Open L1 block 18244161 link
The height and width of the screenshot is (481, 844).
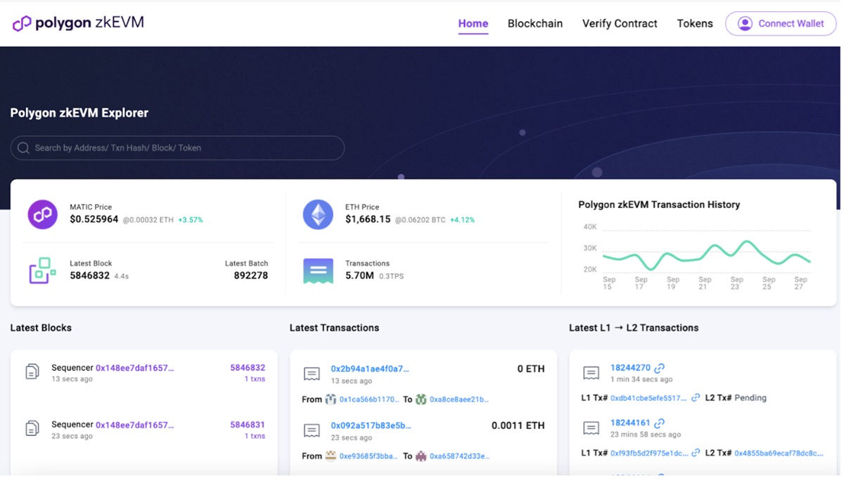pos(630,423)
